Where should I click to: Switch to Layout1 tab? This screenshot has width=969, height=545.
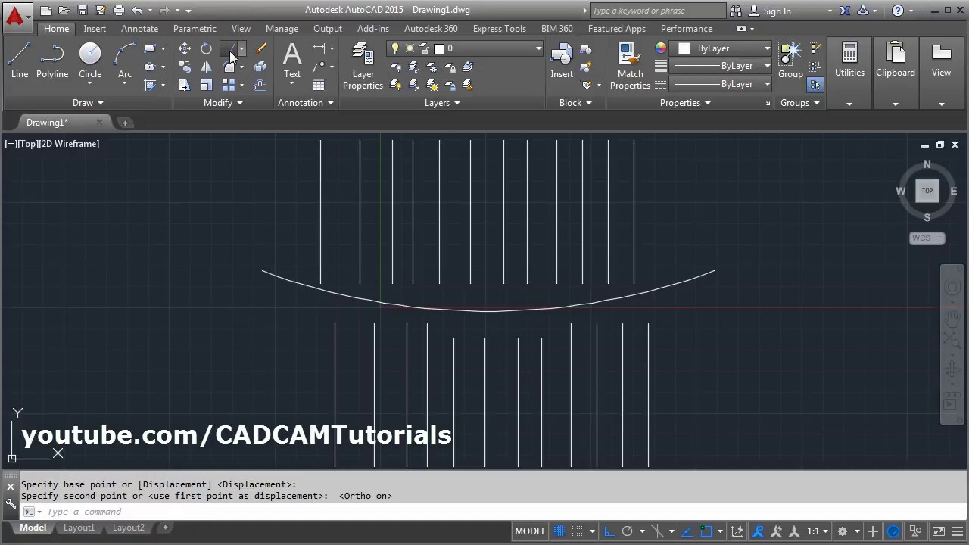tap(79, 528)
